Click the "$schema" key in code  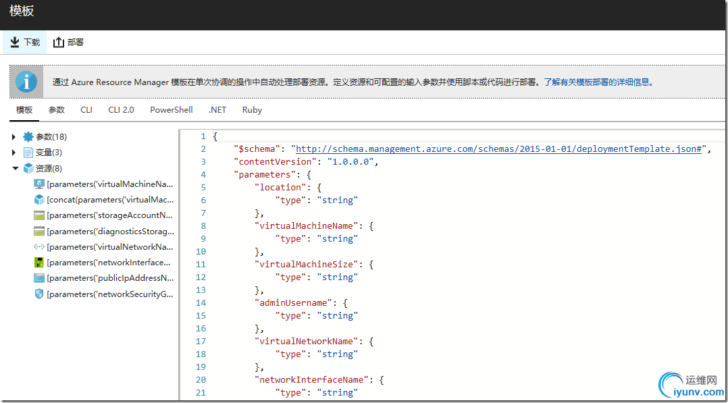pos(257,149)
